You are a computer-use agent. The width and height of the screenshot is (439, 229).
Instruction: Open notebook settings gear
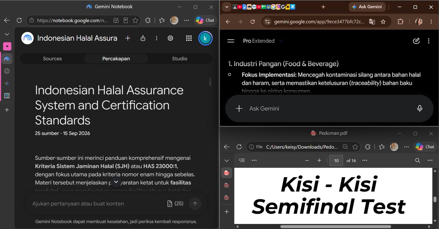click(x=170, y=38)
